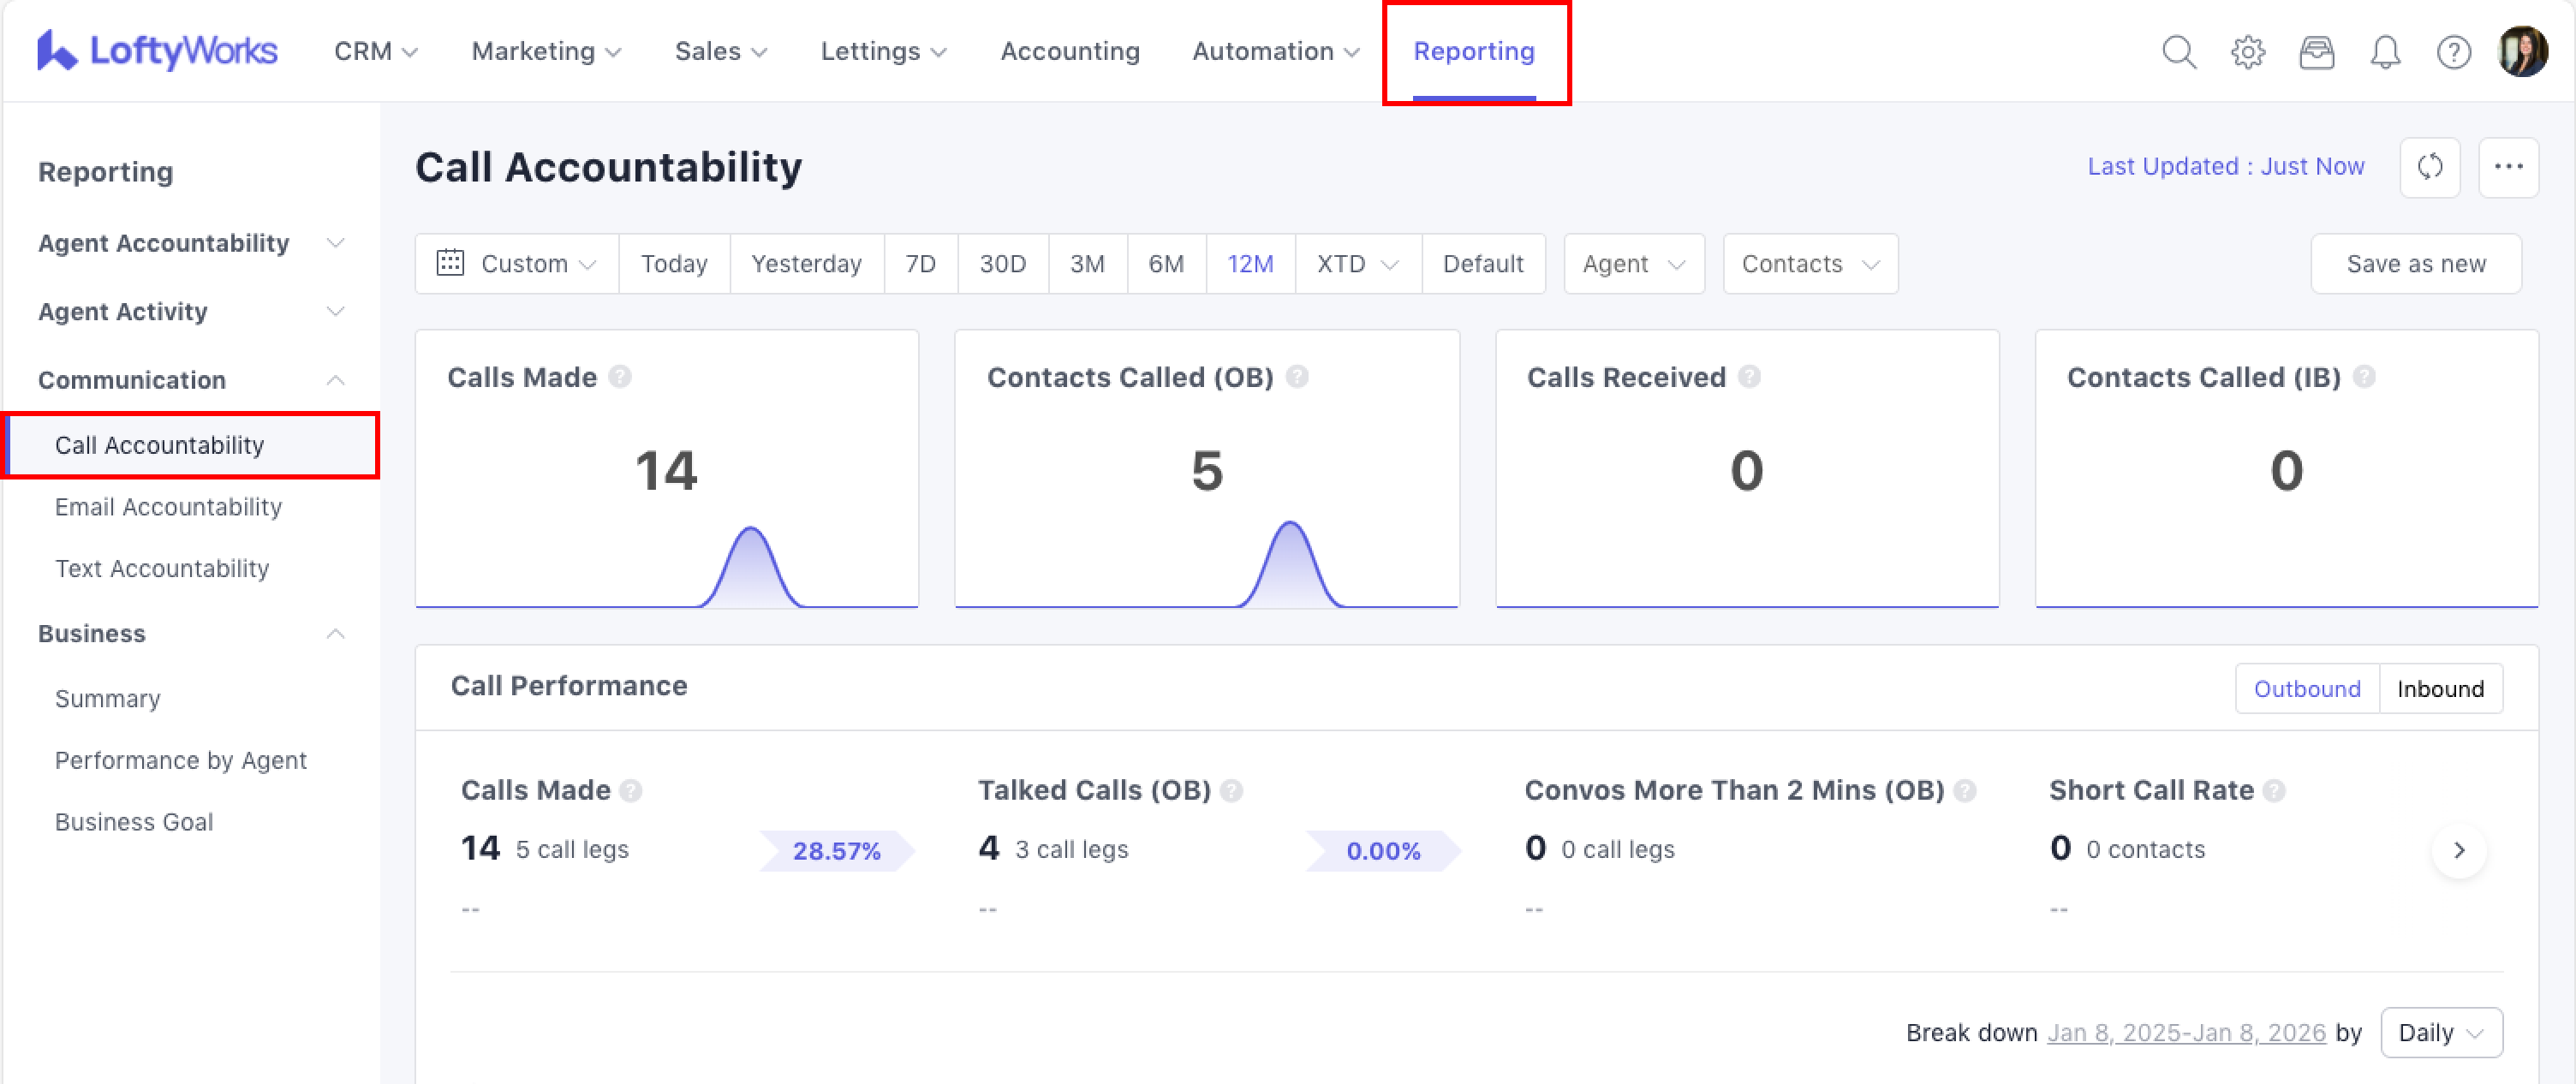2576x1084 pixels.
Task: Click the notifications bell icon
Action: (2385, 51)
